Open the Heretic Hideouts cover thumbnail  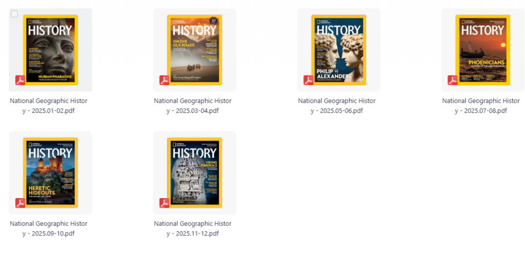click(51, 172)
